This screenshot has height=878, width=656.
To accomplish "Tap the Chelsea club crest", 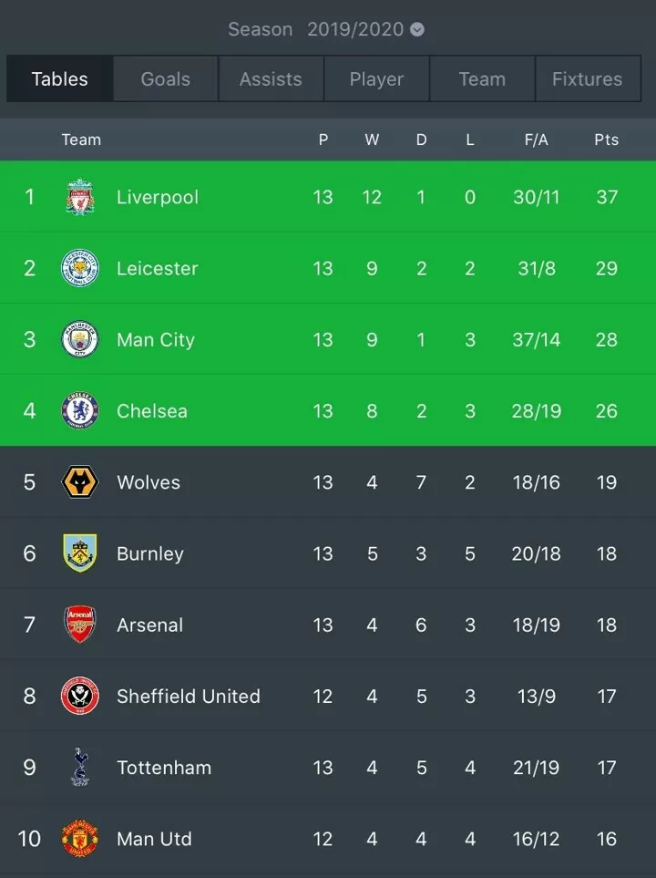I will (80, 410).
